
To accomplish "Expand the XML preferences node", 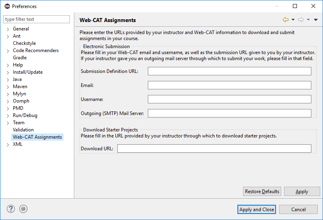I will (x=8, y=145).
